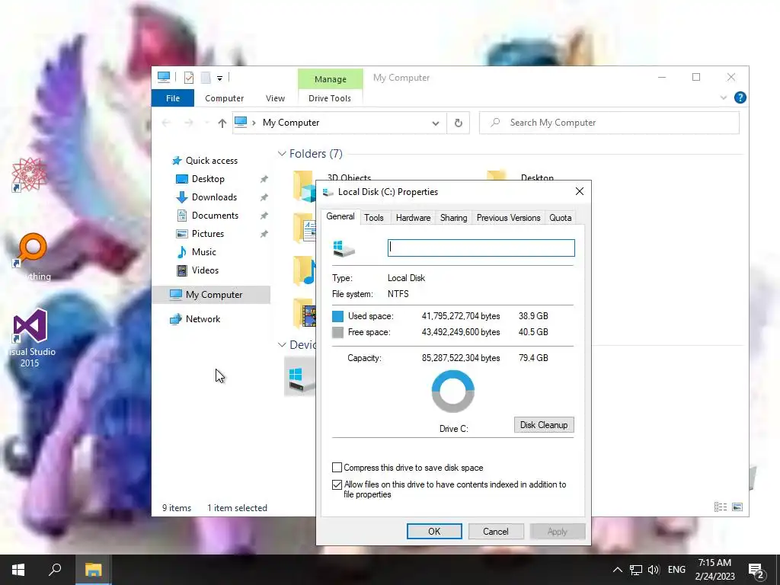Collapse the Folders (7) group
This screenshot has height=585, width=780.
[282, 154]
